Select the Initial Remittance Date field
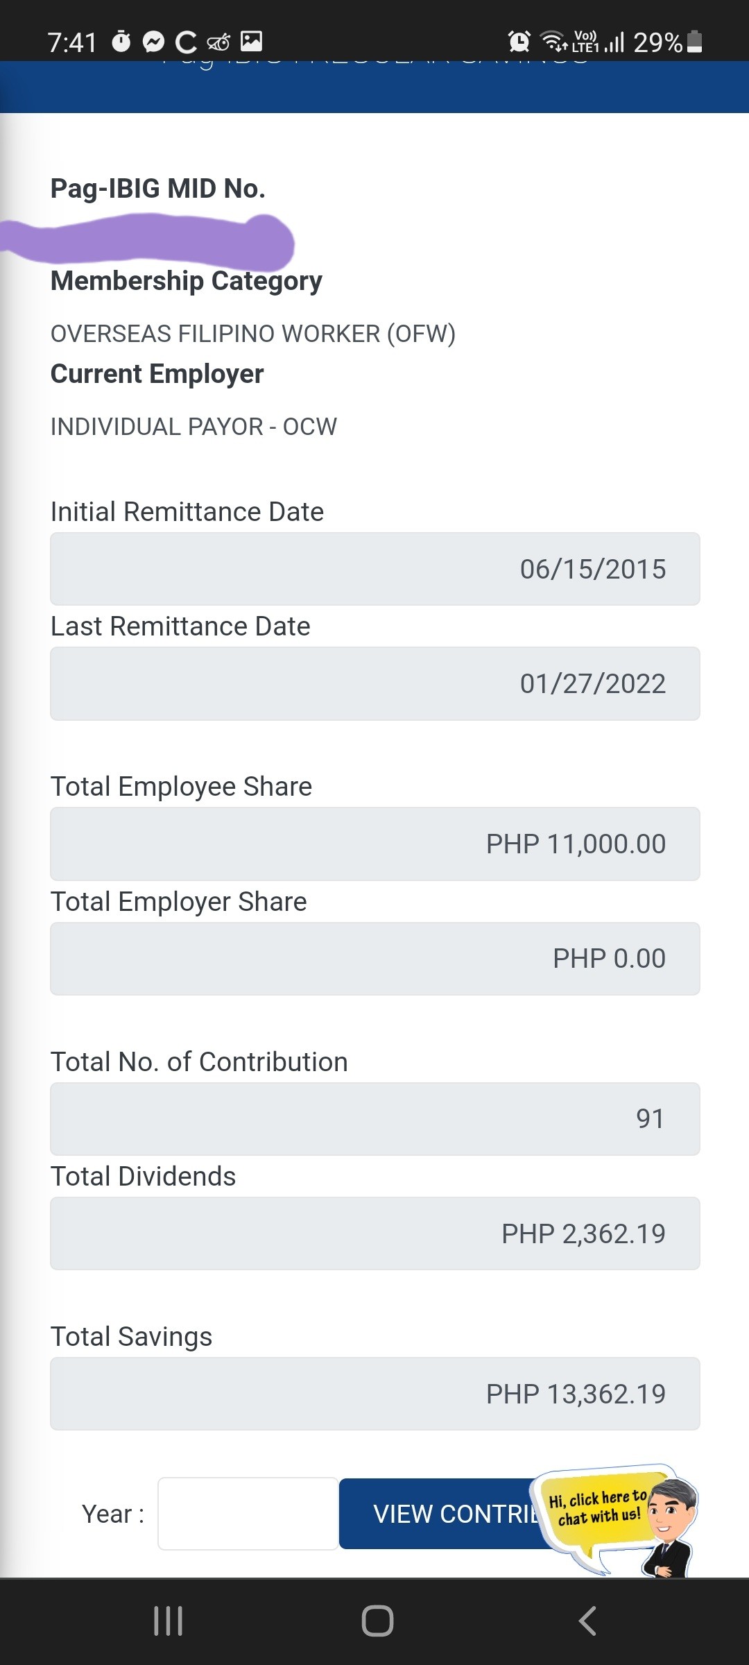 (374, 569)
